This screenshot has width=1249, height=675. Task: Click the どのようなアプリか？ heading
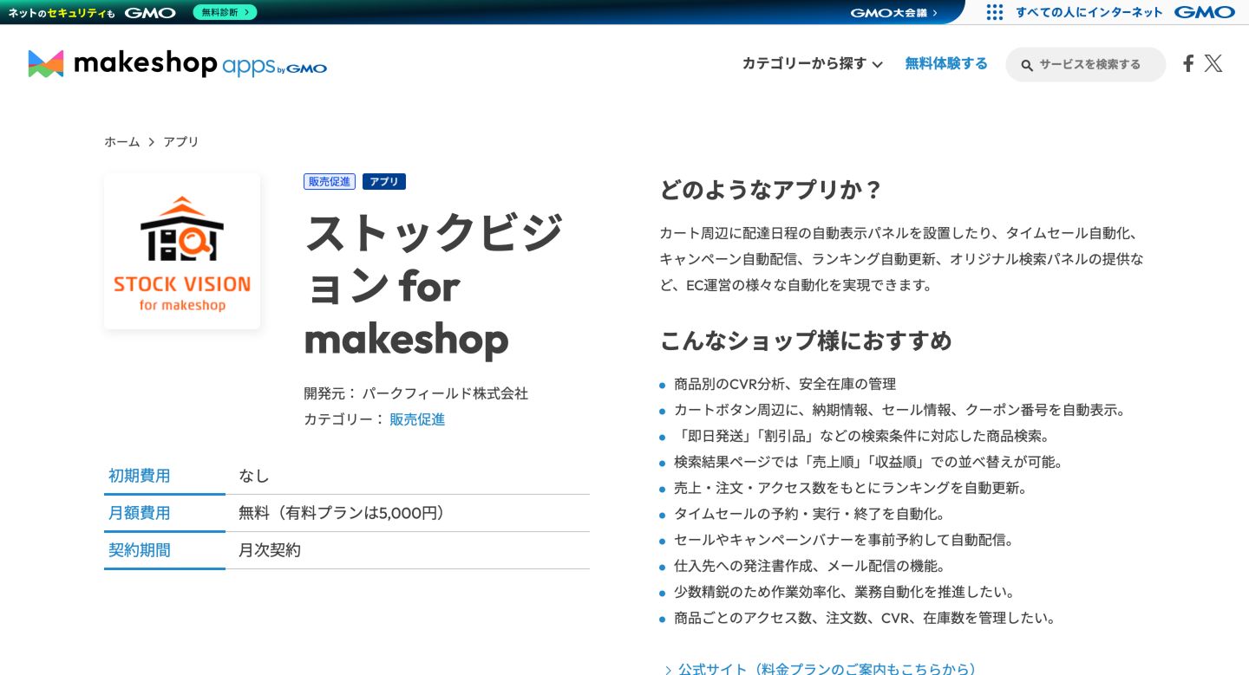pyautogui.click(x=771, y=190)
